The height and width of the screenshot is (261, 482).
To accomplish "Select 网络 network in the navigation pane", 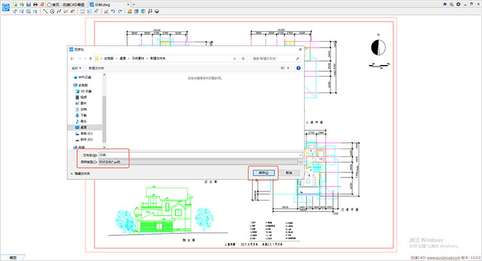I will 79,147.
